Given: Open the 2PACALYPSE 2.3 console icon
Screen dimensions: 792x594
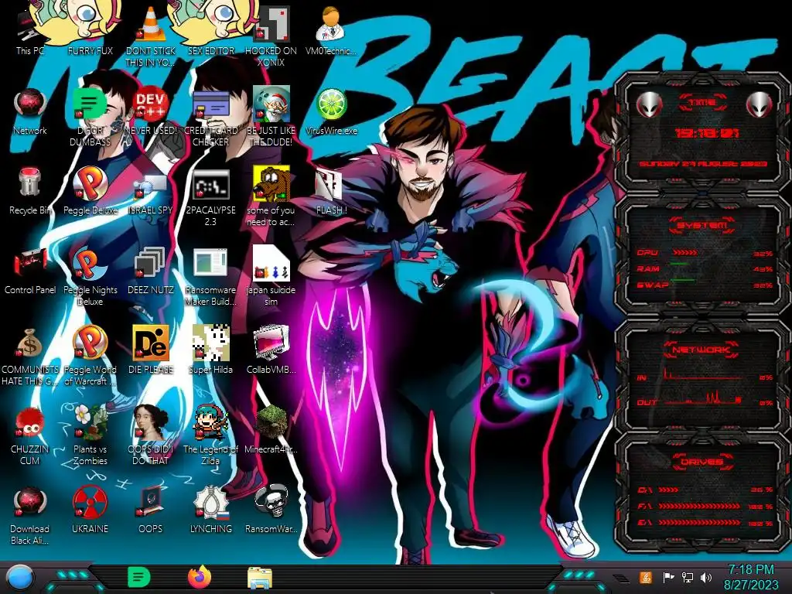Looking at the screenshot, I should pos(210,197).
